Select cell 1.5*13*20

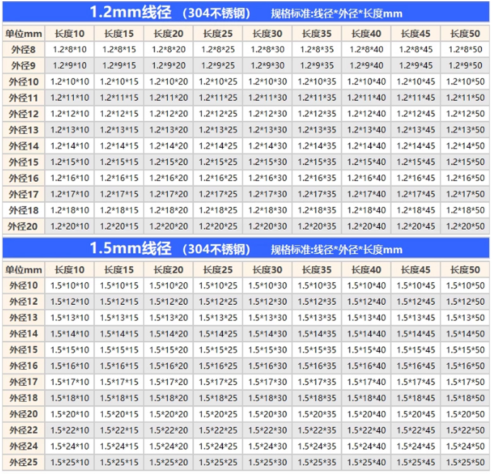tap(168, 318)
